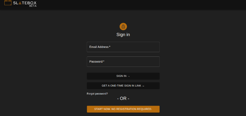
Task: Click the empty dark header bar
Action: (x=141, y=5)
